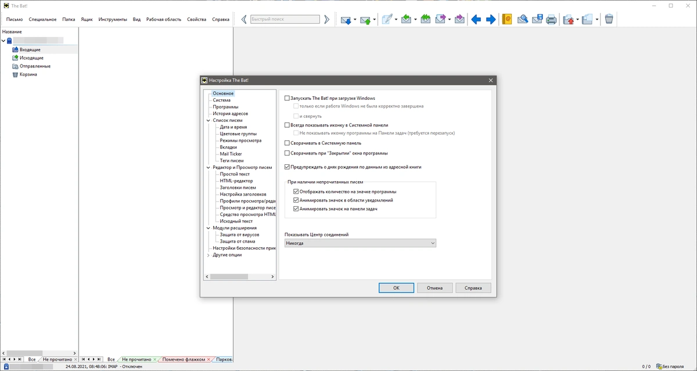697x371 pixels.
Task: Click the Send queued mail toolbar icon
Action: point(365,19)
